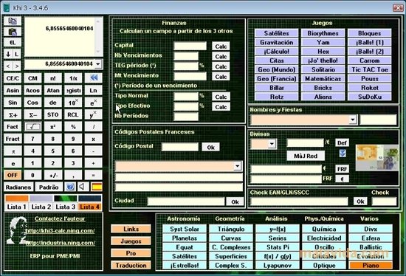Screen dimensions: 406x276
Task: Click the Sigma plus key
Action: 13,114
